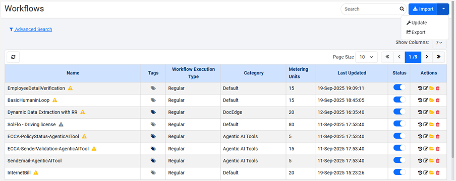
Task: Click the warning icon beside ECCA-SenderValidation-AgenticAITool
Action: (x=94, y=148)
